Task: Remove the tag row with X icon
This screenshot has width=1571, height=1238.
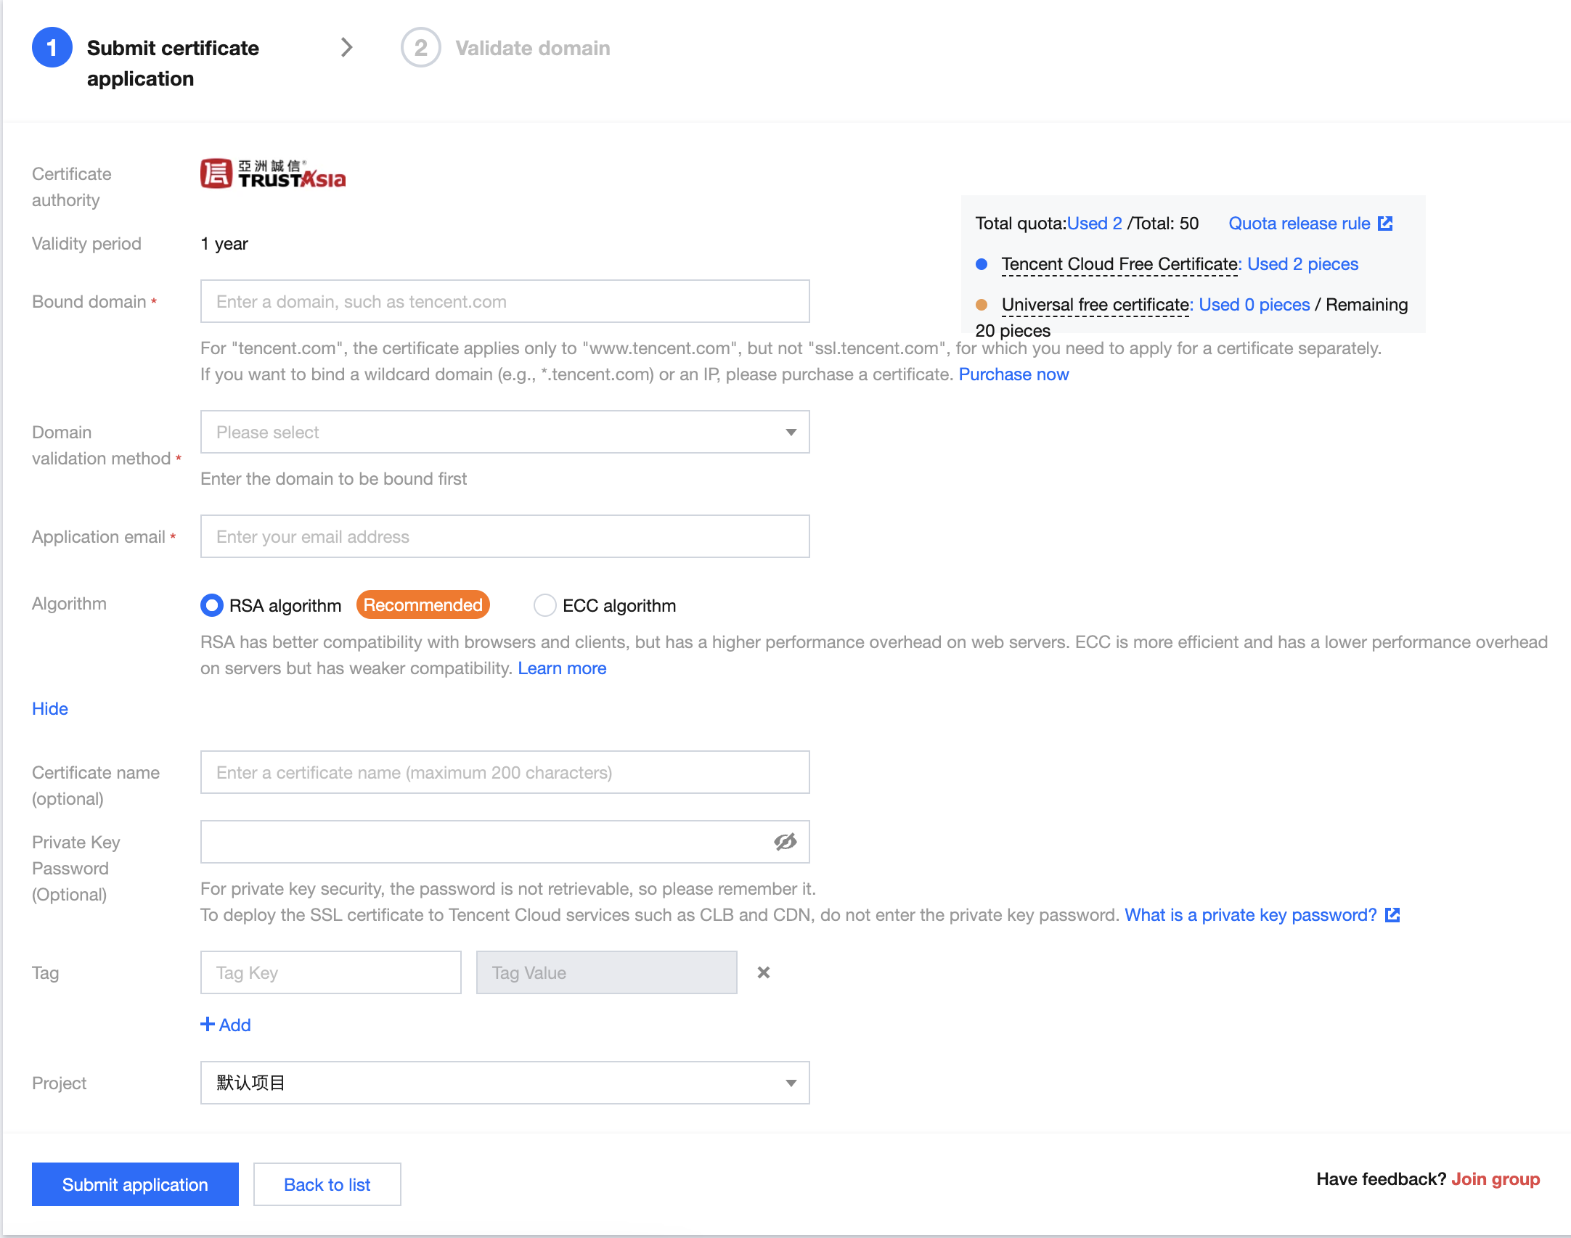Action: (x=763, y=972)
